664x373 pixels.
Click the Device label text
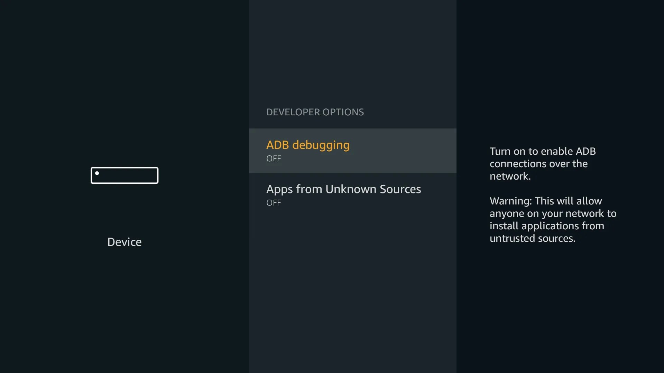click(124, 241)
